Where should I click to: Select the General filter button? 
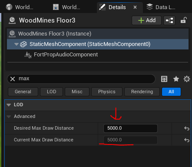click(23, 92)
